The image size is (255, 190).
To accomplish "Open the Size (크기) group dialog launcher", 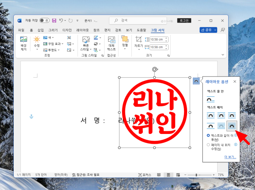I will [169, 56].
